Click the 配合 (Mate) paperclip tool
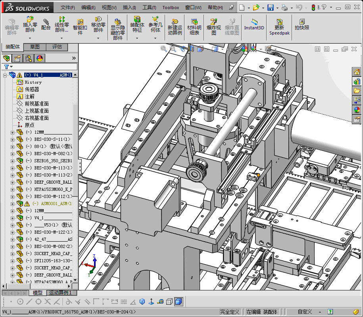The image size is (363, 317). click(x=46, y=25)
